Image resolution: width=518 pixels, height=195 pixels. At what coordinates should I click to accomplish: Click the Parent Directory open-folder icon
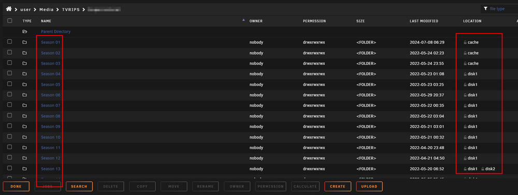24,32
